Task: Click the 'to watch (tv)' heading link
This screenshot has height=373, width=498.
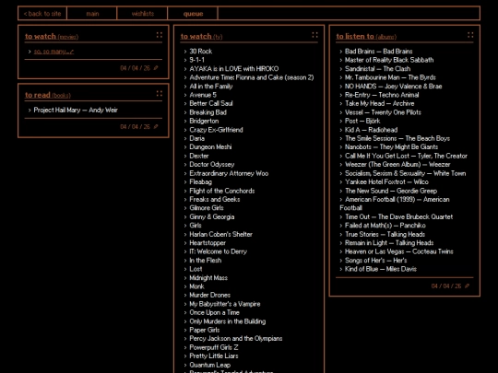Action: (201, 37)
